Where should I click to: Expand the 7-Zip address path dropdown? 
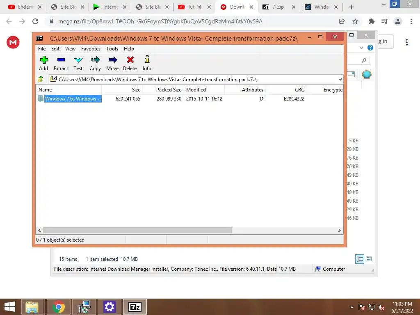coord(340,80)
